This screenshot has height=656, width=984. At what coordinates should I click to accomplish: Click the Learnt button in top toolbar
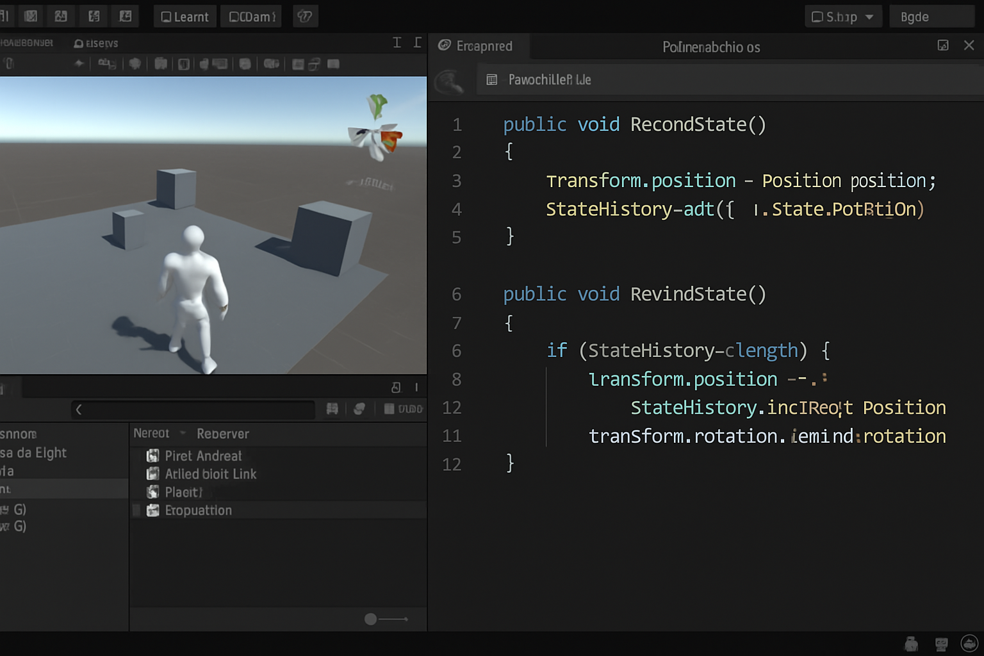pyautogui.click(x=184, y=17)
